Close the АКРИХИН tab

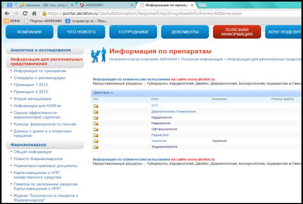(x=132, y=5)
